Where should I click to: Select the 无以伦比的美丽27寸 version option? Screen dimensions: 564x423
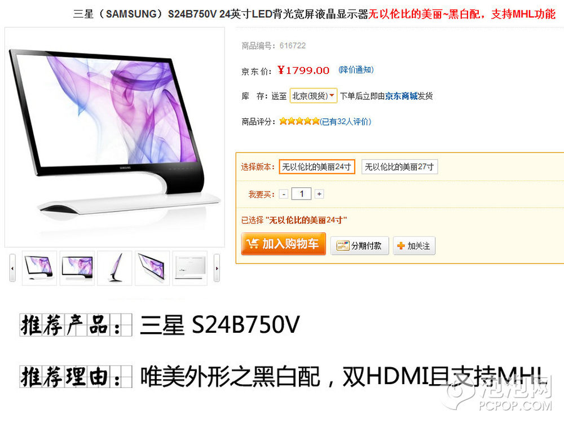click(400, 167)
